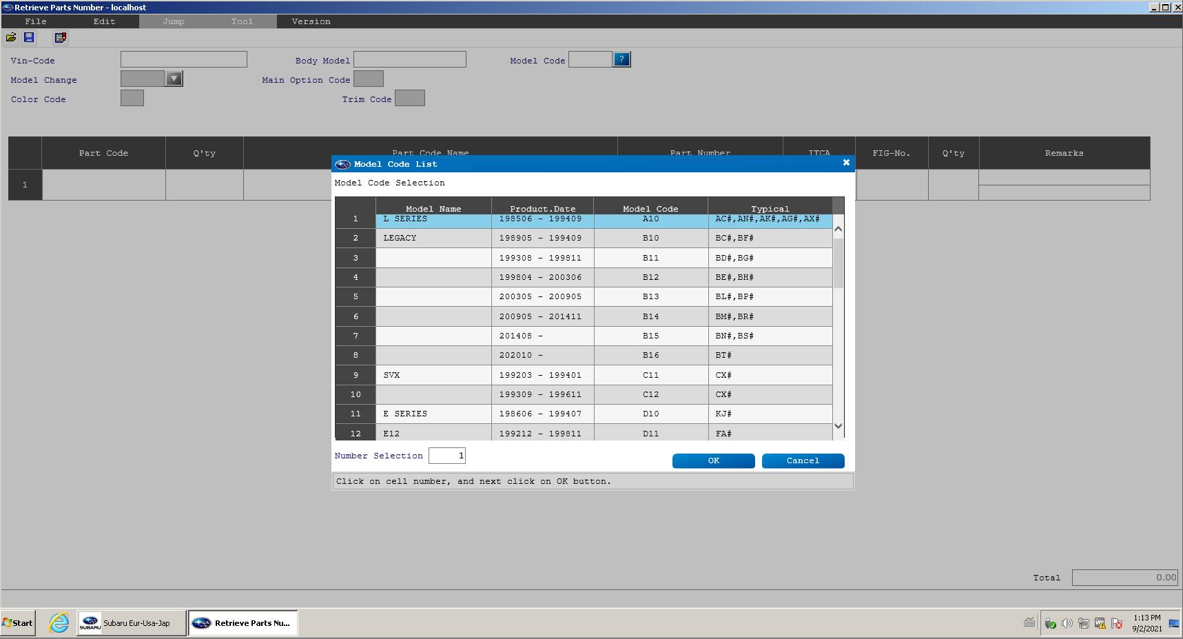
Task: Open the File menu
Action: tap(36, 21)
